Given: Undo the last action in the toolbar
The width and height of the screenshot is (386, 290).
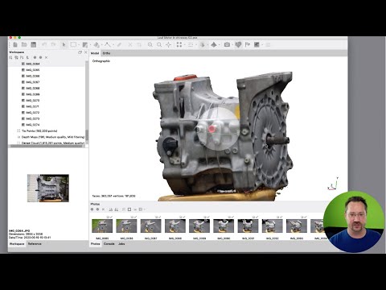Looking at the screenshot, I should pos(44,44).
